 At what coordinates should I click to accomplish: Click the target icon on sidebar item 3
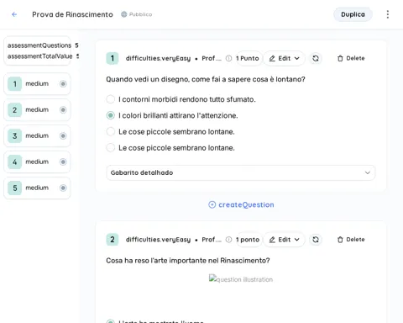pos(63,135)
